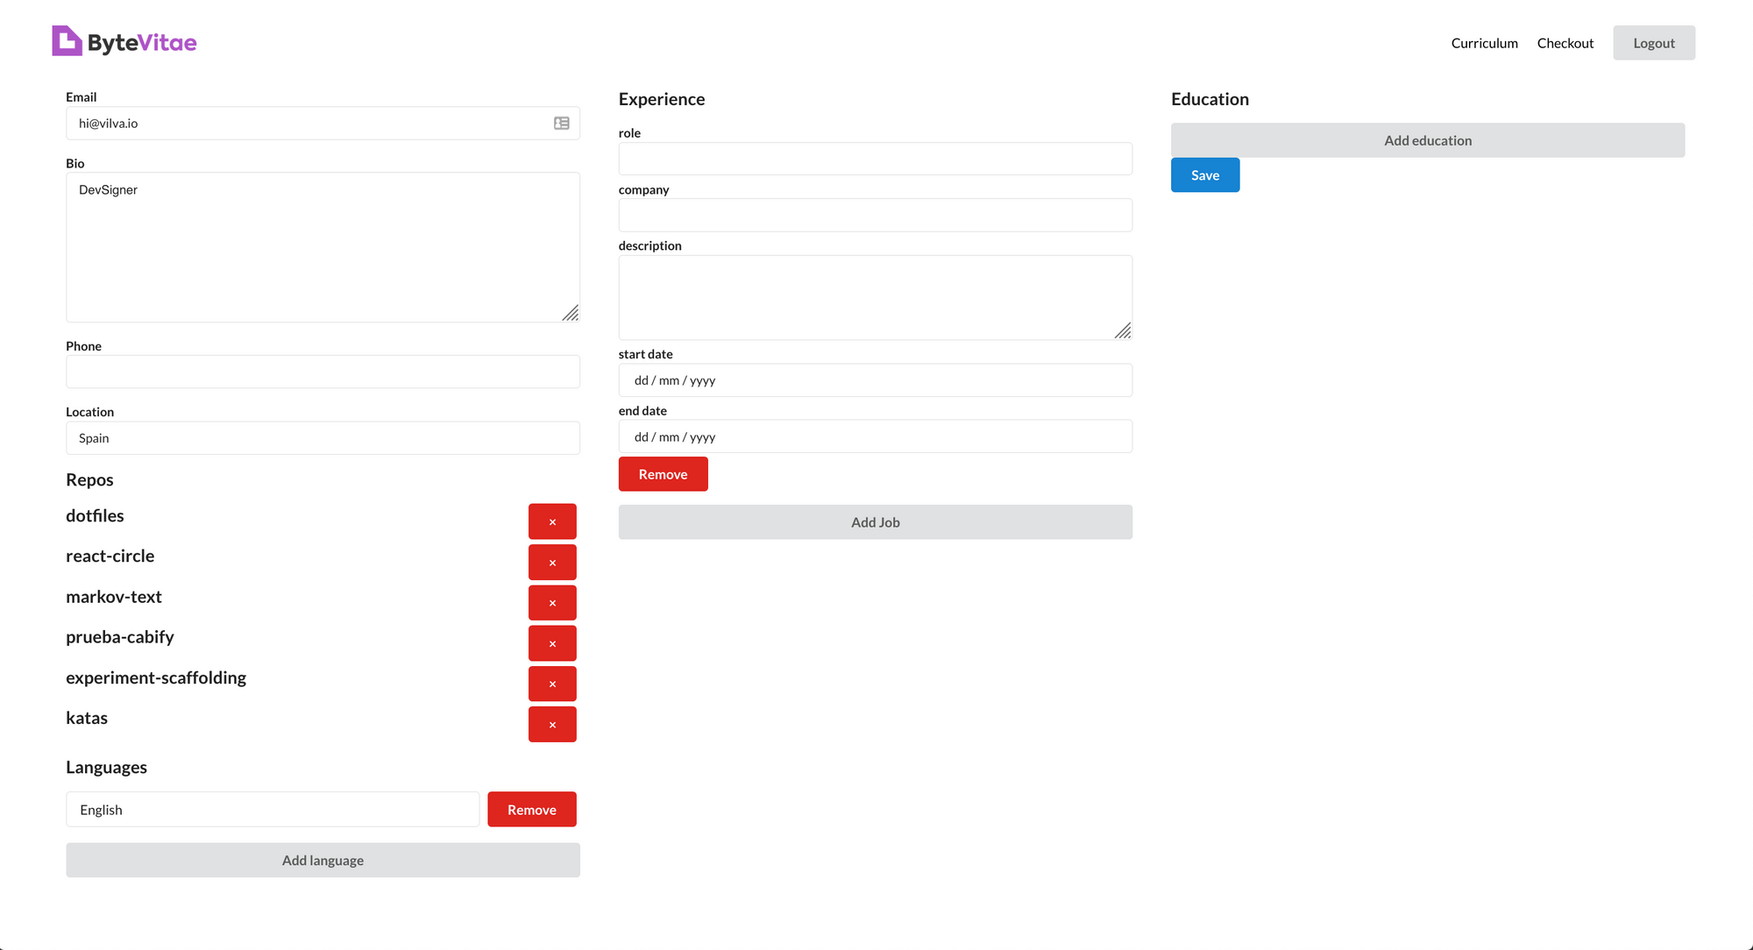Click the Languages heading

click(106, 767)
